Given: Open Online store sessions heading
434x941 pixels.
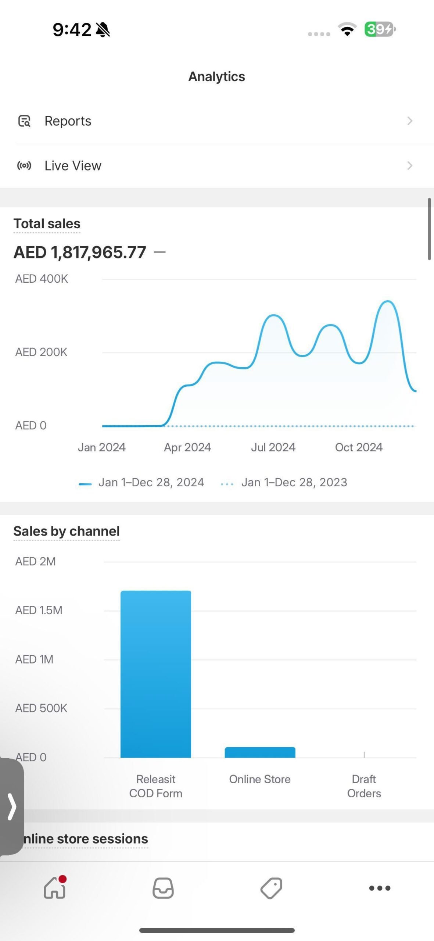Looking at the screenshot, I should 84,838.
